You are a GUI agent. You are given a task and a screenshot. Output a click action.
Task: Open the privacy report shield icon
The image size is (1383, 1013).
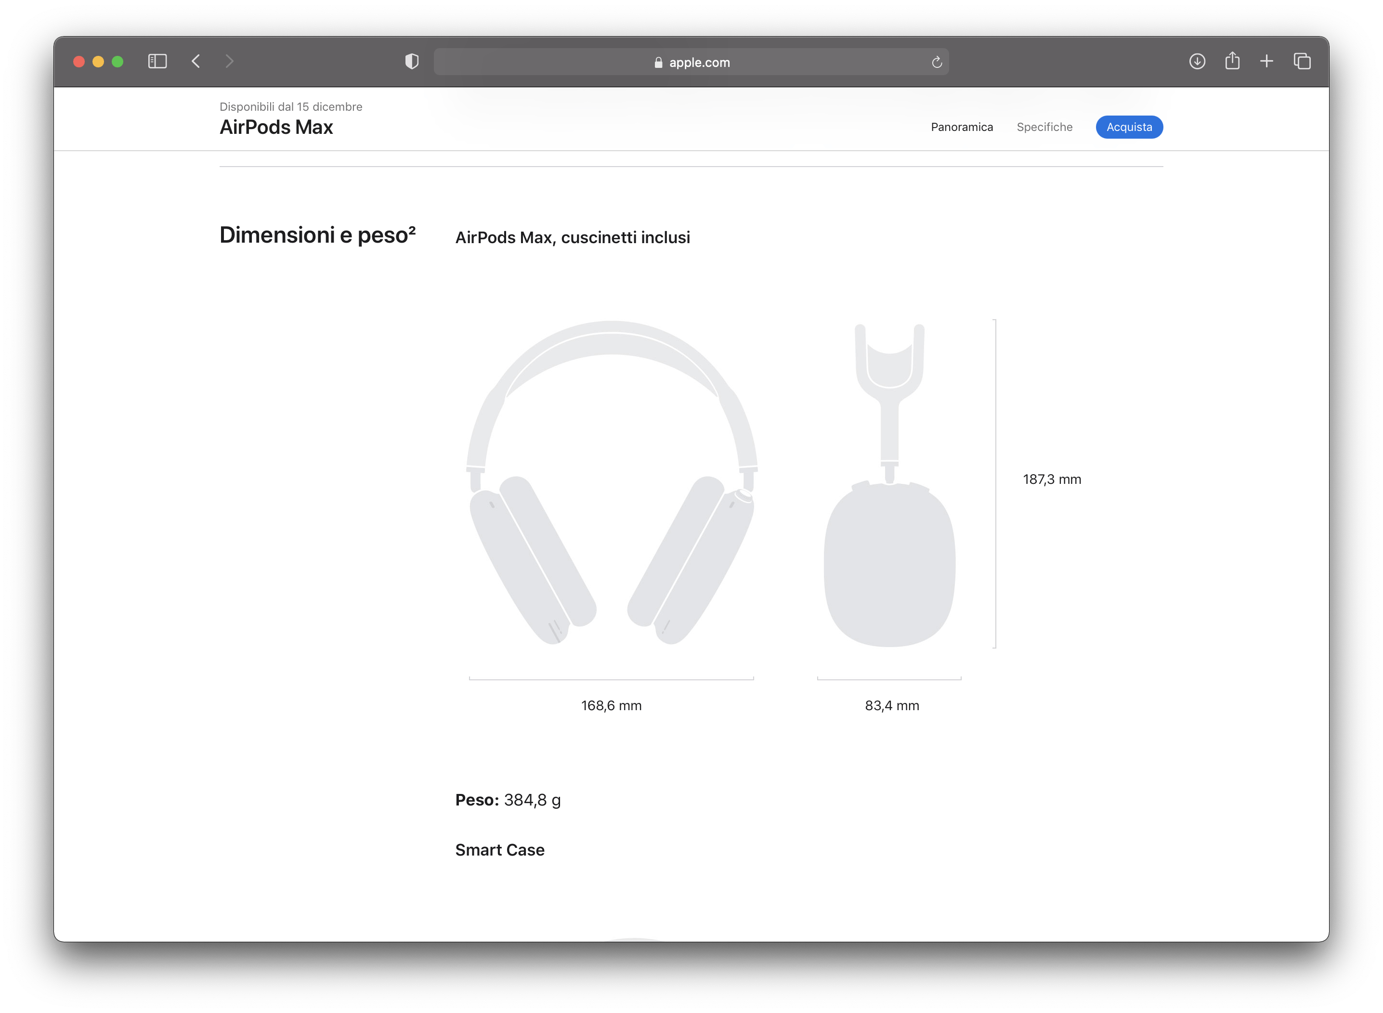pyautogui.click(x=412, y=61)
